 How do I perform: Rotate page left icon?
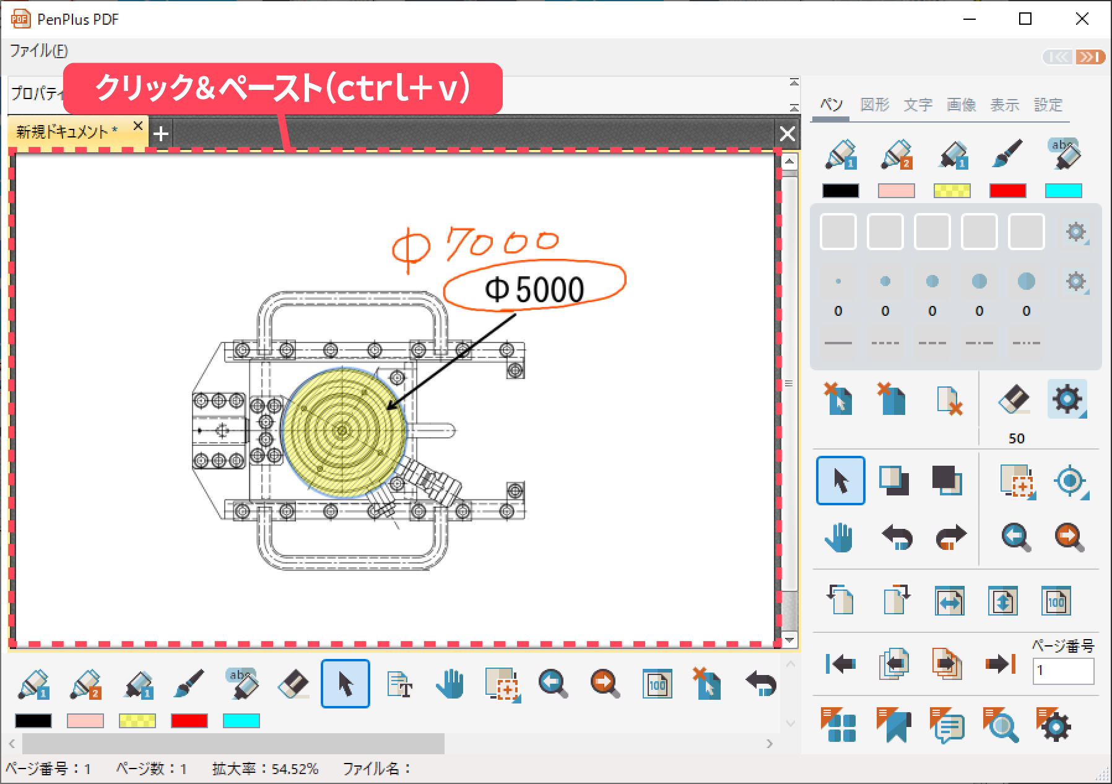click(840, 600)
